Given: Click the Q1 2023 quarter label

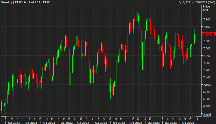Looking at the screenshot, I should pyautogui.click(x=136, y=122).
